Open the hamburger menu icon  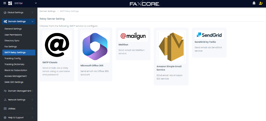click(x=5, y=3)
